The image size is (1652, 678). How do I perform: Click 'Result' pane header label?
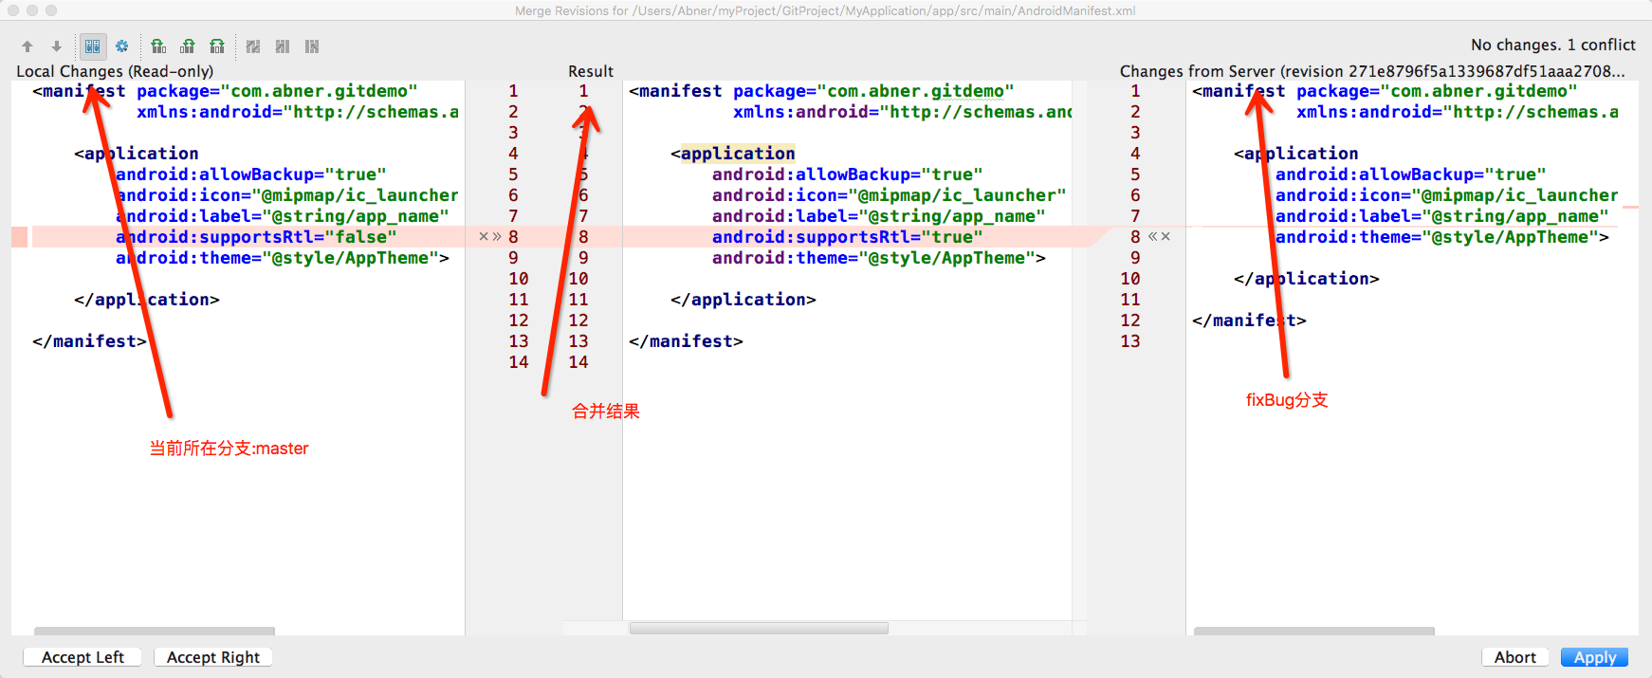591,71
